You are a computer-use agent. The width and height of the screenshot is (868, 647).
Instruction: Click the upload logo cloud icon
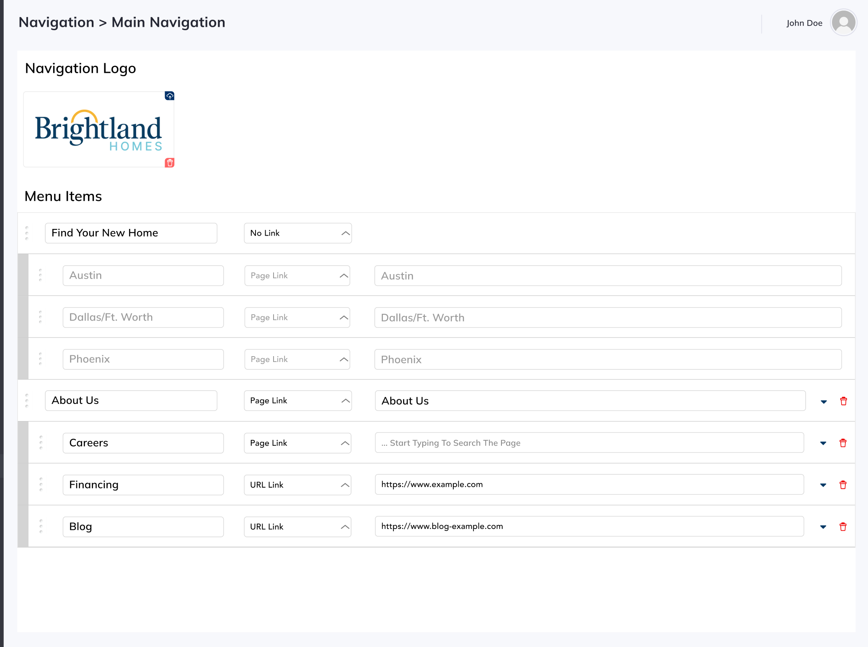pos(169,96)
